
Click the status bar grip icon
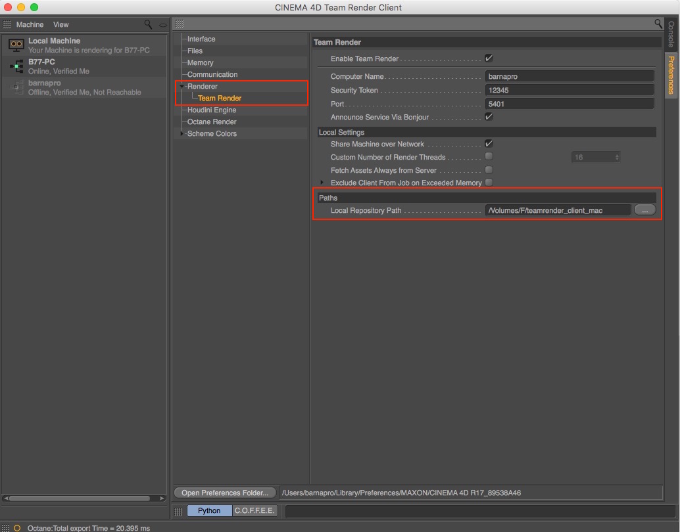coord(5,528)
